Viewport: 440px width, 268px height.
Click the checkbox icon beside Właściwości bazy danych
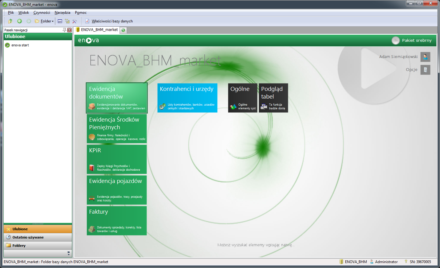coord(87,21)
